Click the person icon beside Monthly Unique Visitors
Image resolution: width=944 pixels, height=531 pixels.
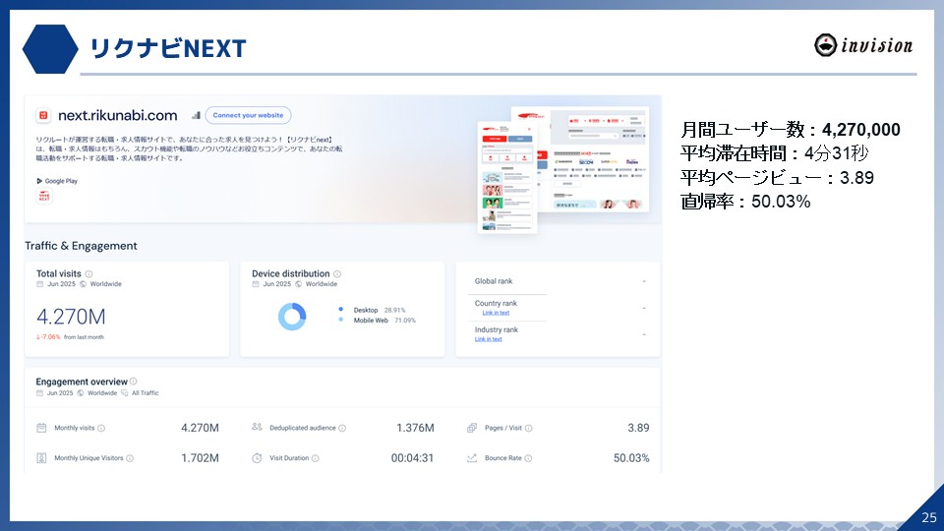41,458
